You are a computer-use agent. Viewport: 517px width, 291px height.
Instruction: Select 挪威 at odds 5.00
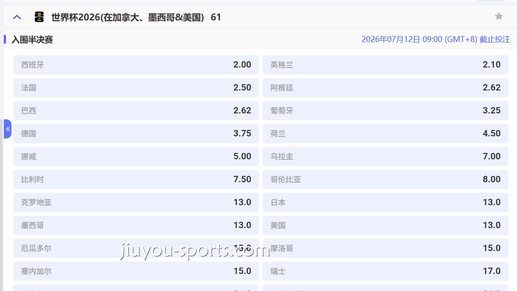[136, 156]
